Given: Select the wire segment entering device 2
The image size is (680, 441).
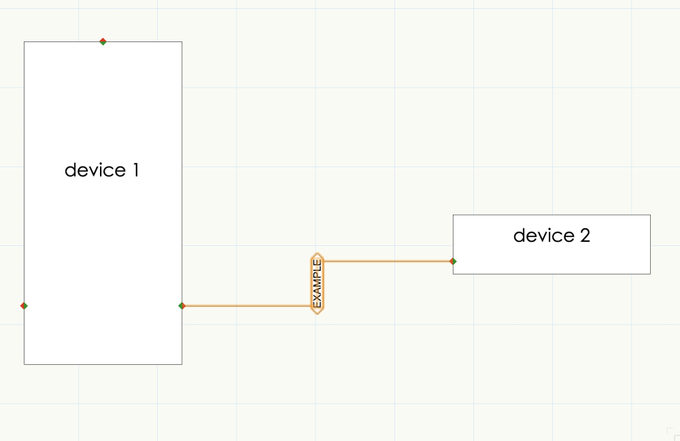Looking at the screenshot, I should (x=388, y=261).
